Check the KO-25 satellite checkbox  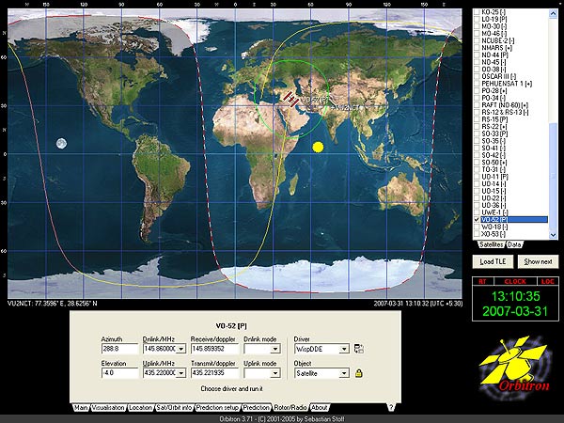(477, 12)
